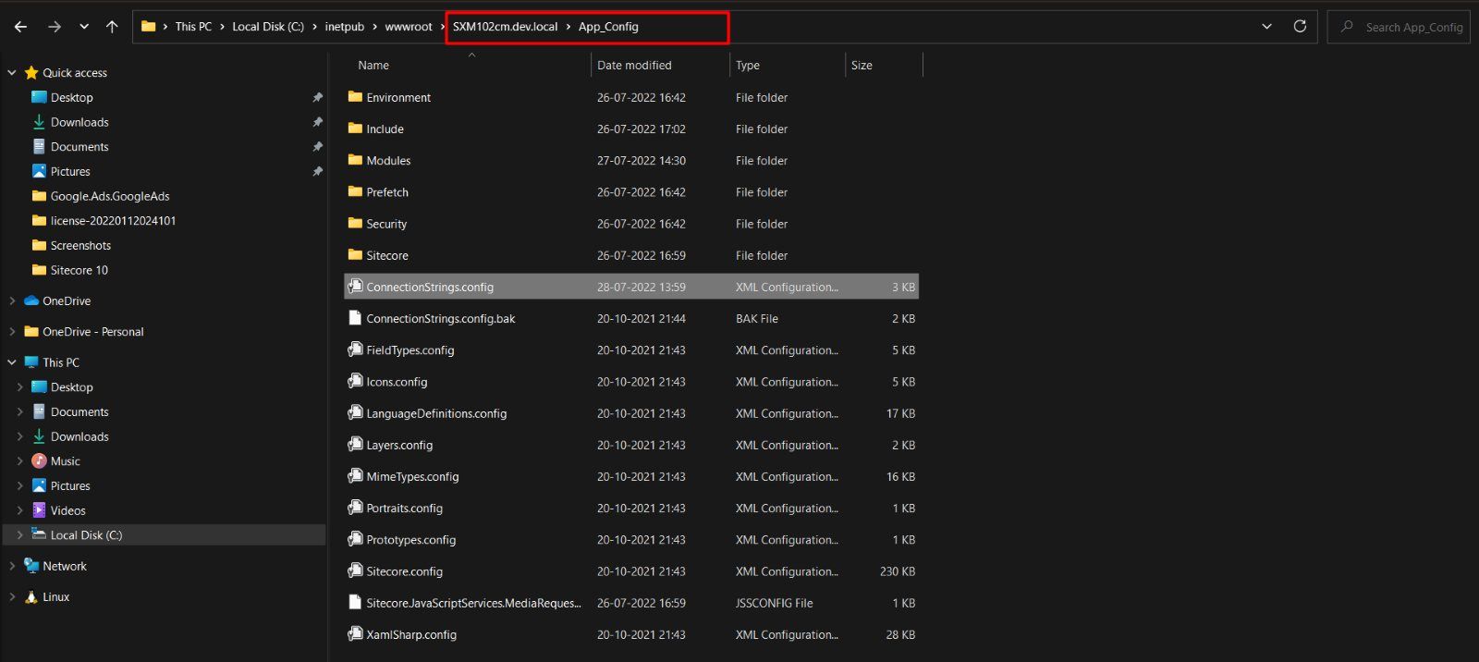Select Prototypes.config file name

point(410,540)
